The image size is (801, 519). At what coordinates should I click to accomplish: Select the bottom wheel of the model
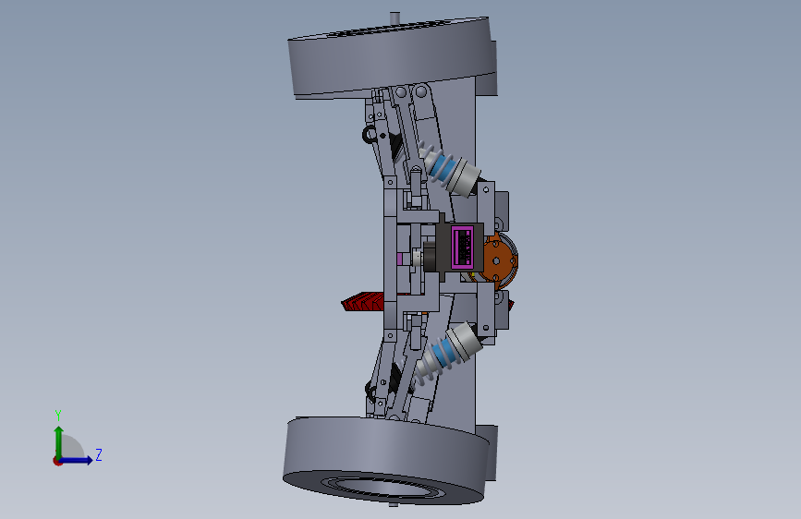388,461
